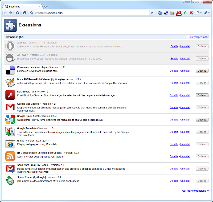Open Options for AdThwart
The width and height of the screenshot is (213, 202).
202,59
